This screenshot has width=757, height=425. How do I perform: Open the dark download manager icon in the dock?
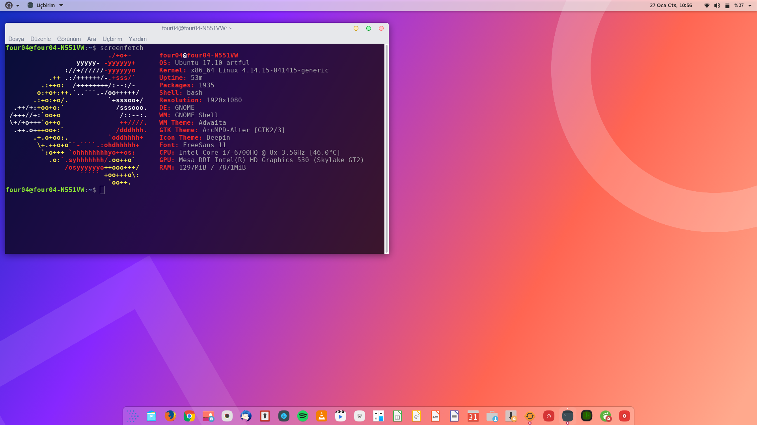[x=284, y=416]
